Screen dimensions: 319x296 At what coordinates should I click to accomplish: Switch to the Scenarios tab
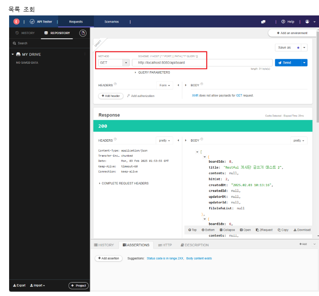(x=111, y=22)
